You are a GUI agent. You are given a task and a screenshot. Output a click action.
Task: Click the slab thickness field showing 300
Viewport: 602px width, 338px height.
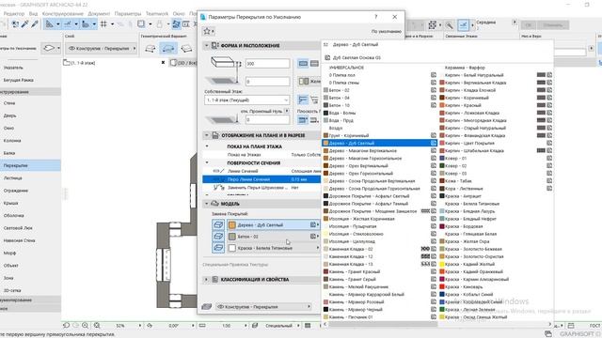tap(267, 64)
